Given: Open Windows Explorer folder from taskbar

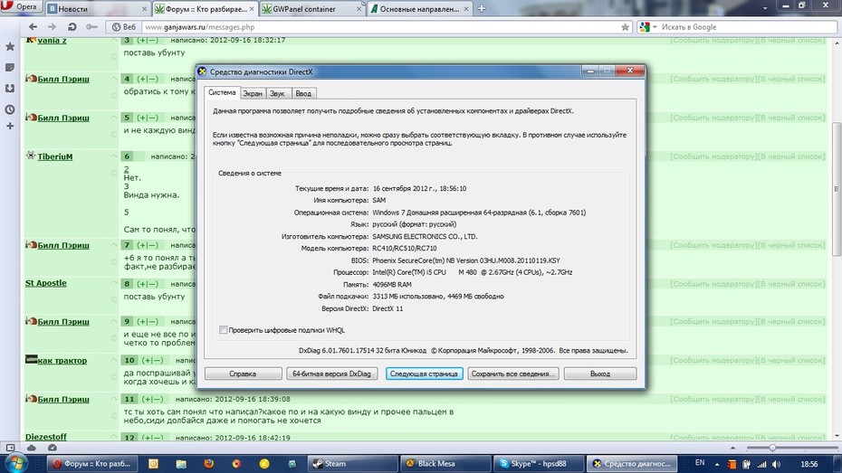Looking at the screenshot, I should point(181,463).
